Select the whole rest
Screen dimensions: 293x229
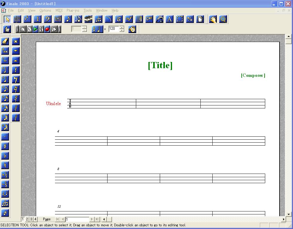pyautogui.click(x=16, y=51)
